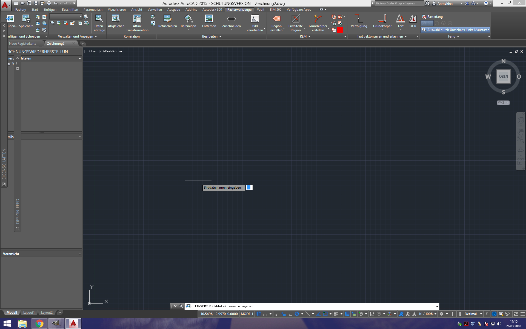This screenshot has width=526, height=329.
Task: Click the WKS coordinate system button
Action: 503,103
